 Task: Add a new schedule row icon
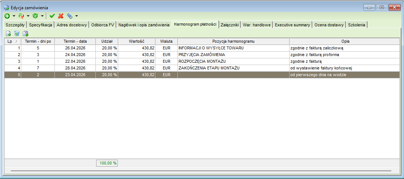8,33
